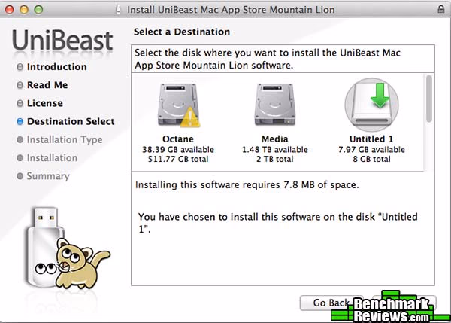The width and height of the screenshot is (451, 323).
Task: Click the Installation Type step bullet
Action: pyautogui.click(x=20, y=140)
